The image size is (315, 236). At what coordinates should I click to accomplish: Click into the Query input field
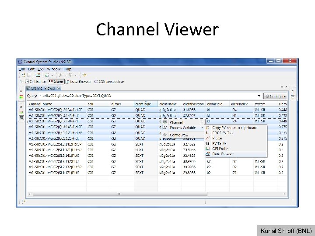pyautogui.click(x=148, y=96)
